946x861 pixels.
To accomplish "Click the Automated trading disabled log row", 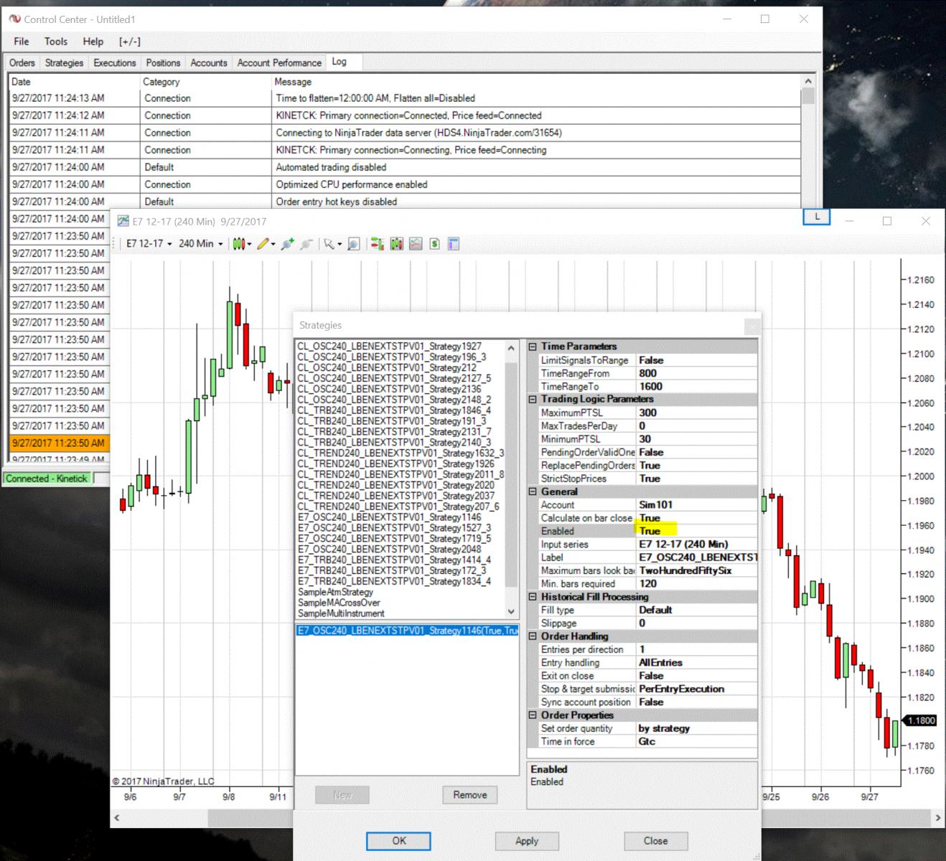I will tap(405, 167).
